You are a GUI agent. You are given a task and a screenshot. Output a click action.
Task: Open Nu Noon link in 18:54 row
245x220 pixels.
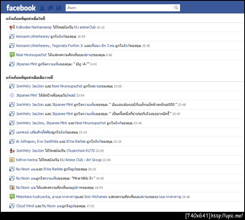(26, 187)
